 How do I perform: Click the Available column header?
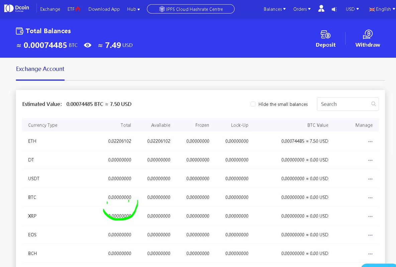pos(161,125)
